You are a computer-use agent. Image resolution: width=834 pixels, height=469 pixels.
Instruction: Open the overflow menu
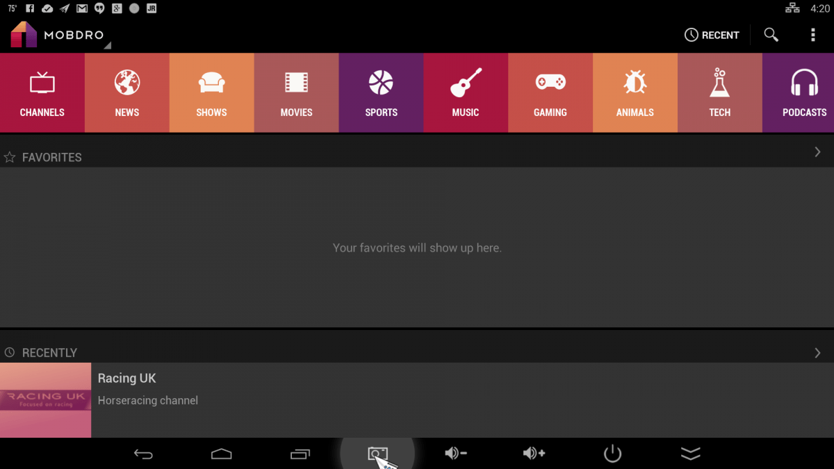click(x=812, y=34)
